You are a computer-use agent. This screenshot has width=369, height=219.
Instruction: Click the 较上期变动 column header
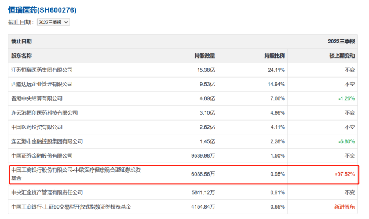tap(342, 56)
